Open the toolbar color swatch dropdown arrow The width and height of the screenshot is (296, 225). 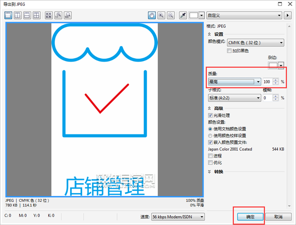tap(202, 15)
